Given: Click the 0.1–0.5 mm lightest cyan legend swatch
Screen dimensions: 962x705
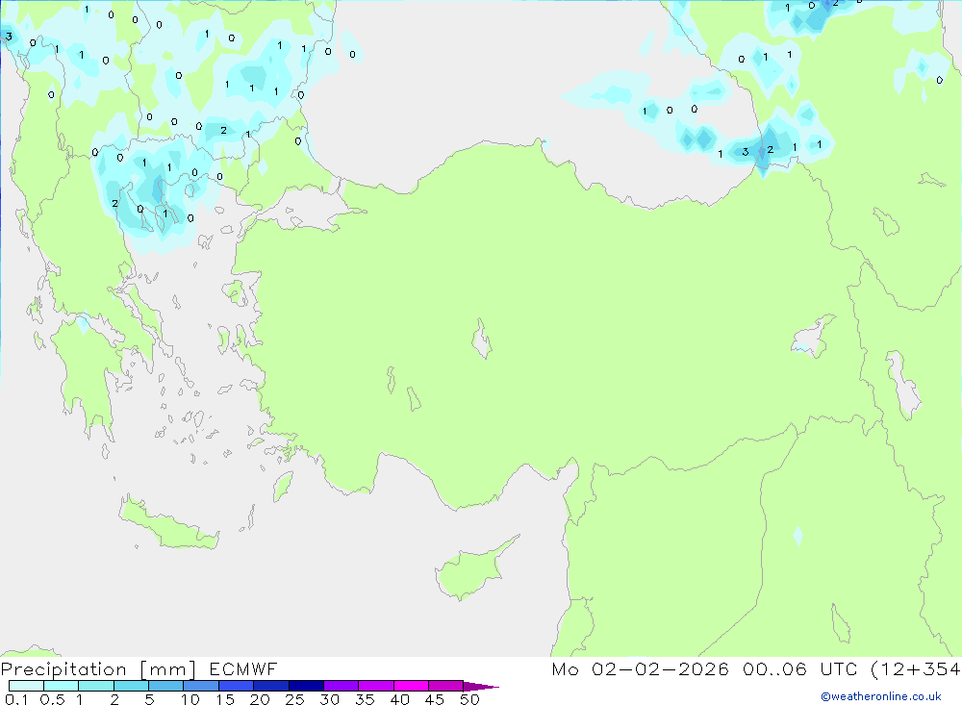Looking at the screenshot, I should point(26,686).
